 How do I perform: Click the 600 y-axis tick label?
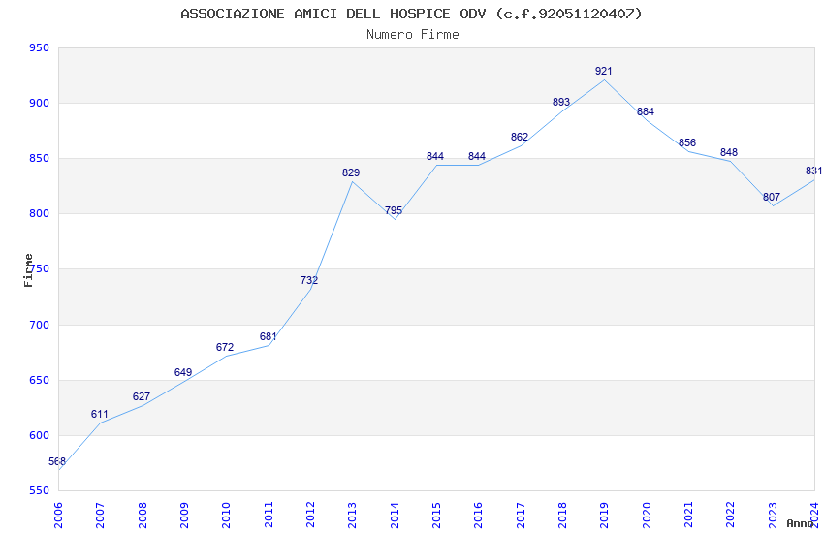click(x=40, y=435)
